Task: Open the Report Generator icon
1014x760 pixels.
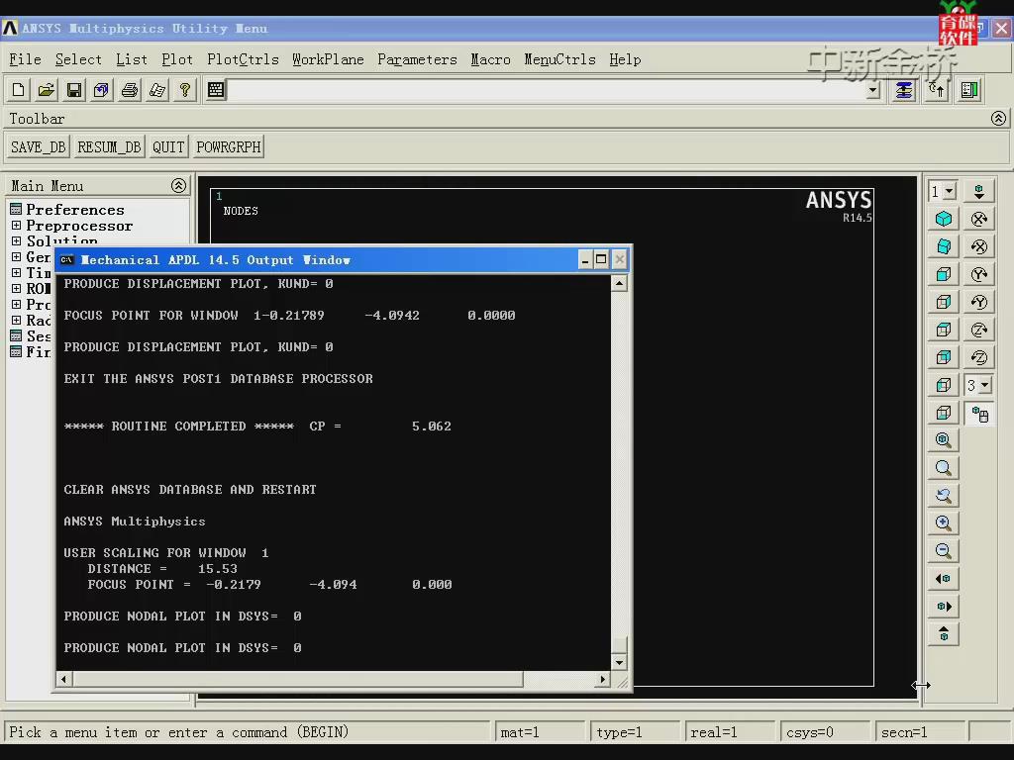Action: coord(157,90)
